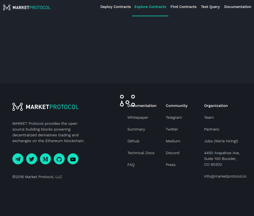Click the info@marketprotocol.io email link
The image size is (254, 216).
tap(225, 176)
